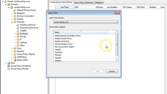Select 'TEst003' in GPO list

(58, 55)
